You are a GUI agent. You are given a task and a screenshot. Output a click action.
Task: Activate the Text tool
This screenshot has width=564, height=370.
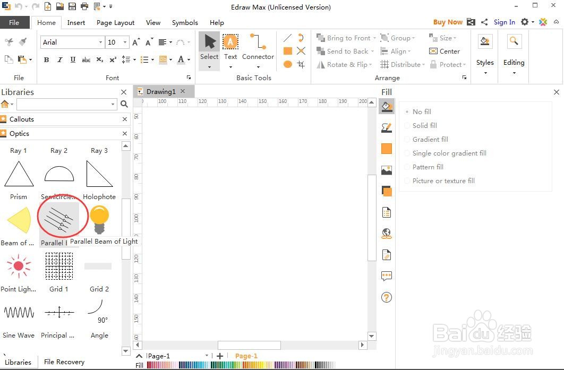(x=230, y=51)
